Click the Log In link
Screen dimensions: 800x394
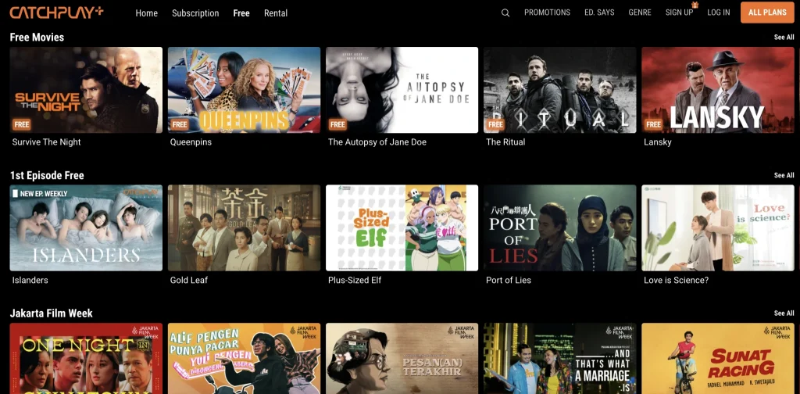[x=719, y=13]
